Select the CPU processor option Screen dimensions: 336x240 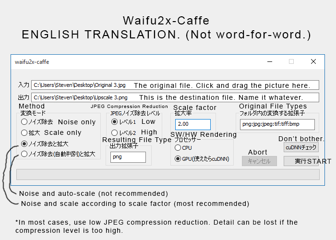coord(183,148)
